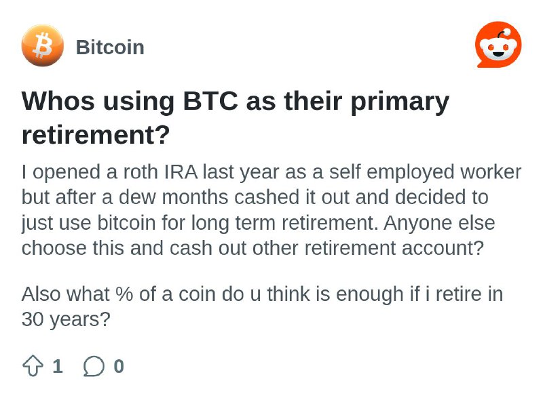Click the line starting 'just use bitcoin for long term'
Image resolution: width=543 pixels, height=402 pixels.
click(x=258, y=223)
